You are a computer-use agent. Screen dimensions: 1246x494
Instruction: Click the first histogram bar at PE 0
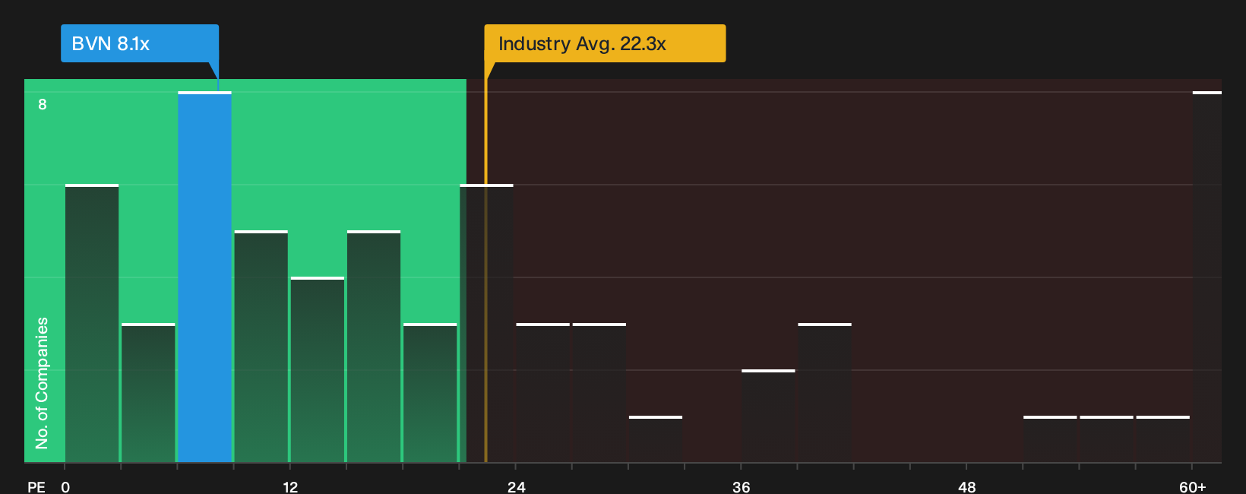point(92,324)
